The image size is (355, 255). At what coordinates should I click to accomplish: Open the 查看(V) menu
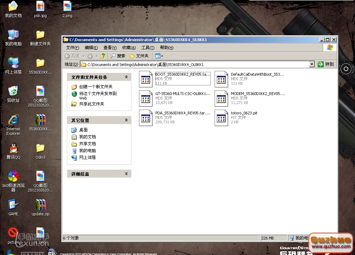(110, 48)
